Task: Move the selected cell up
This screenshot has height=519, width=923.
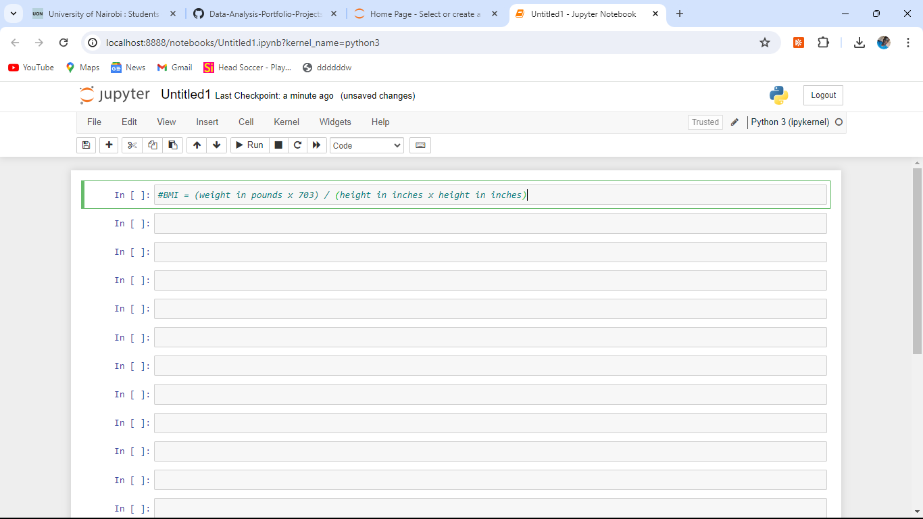Action: pyautogui.click(x=197, y=145)
